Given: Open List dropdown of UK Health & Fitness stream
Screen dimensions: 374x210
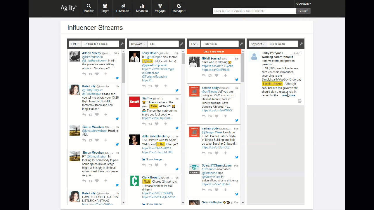Looking at the screenshot, I should click(75, 44).
